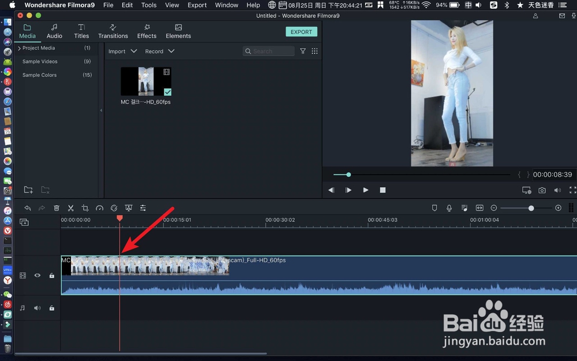Open the account profile icon
Screen dimensions: 577x361
[535, 16]
